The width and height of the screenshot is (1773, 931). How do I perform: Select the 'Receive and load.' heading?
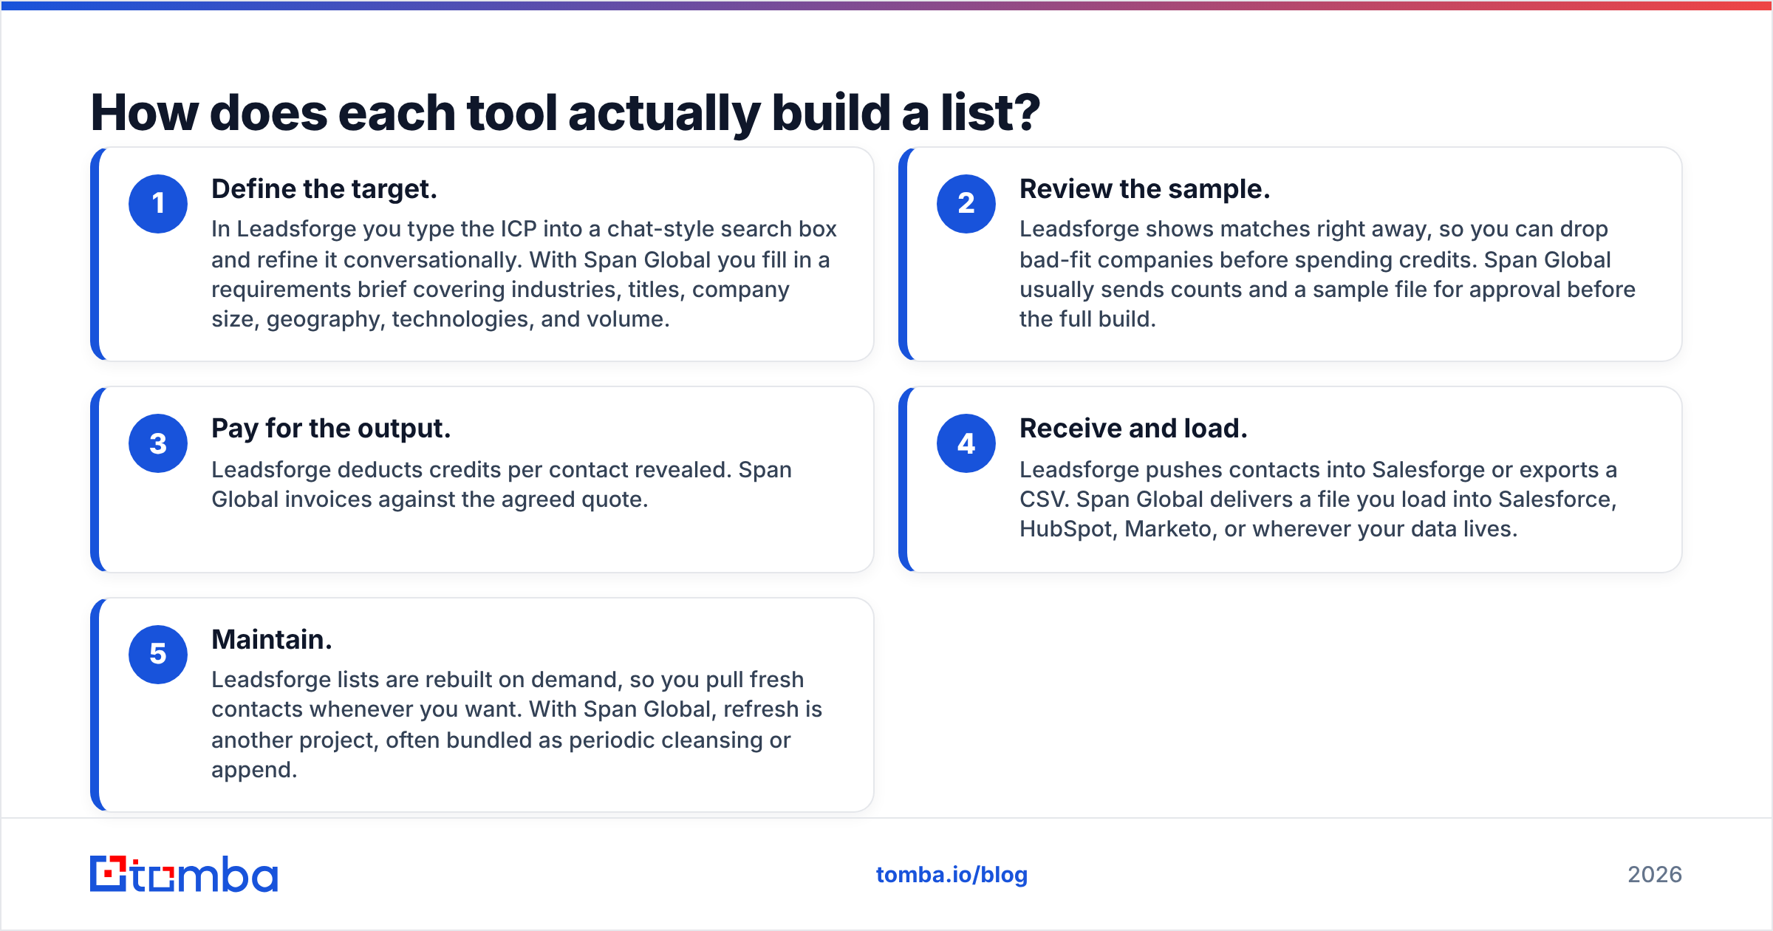1133,429
